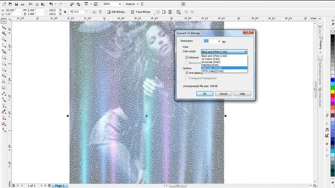Viewport: 335px width, 188px height.
Task: Click Help in Convert To Bitmap
Action: tap(242, 94)
